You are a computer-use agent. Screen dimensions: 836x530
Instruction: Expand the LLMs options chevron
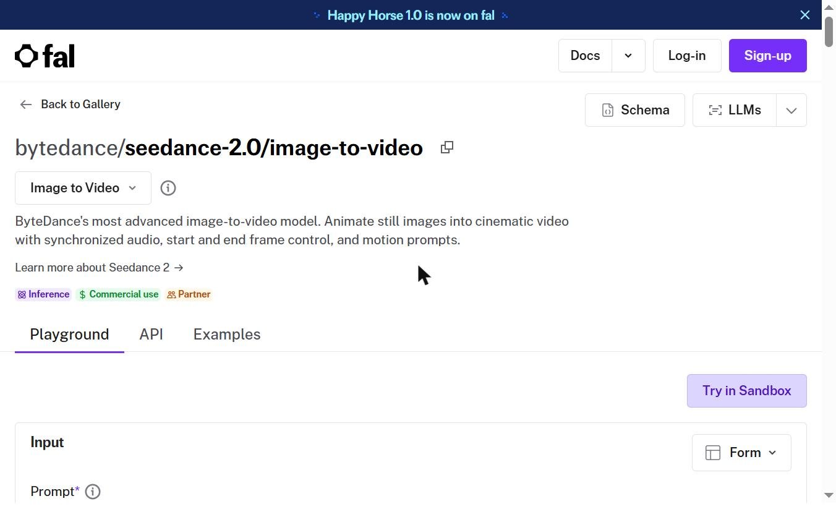point(791,110)
